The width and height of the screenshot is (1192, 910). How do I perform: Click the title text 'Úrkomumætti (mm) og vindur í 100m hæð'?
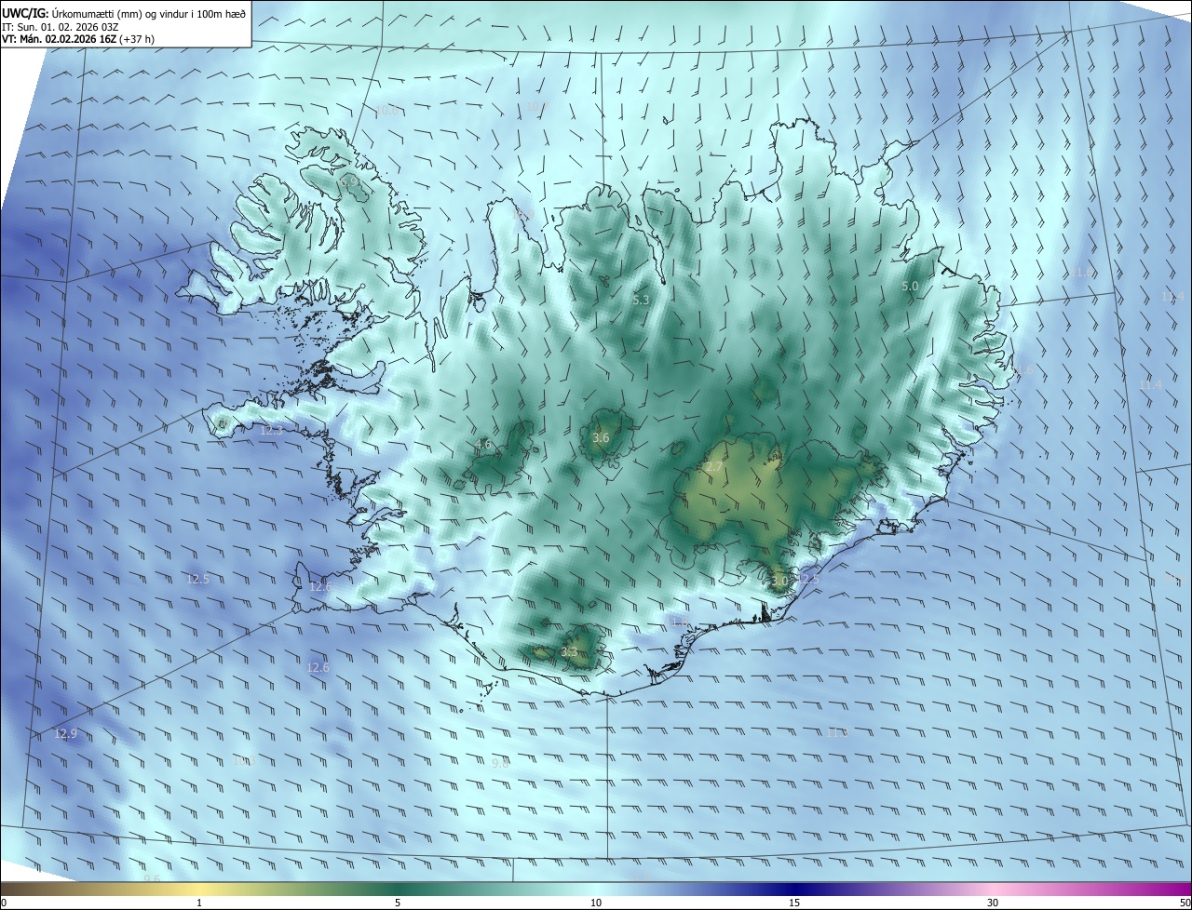149,13
